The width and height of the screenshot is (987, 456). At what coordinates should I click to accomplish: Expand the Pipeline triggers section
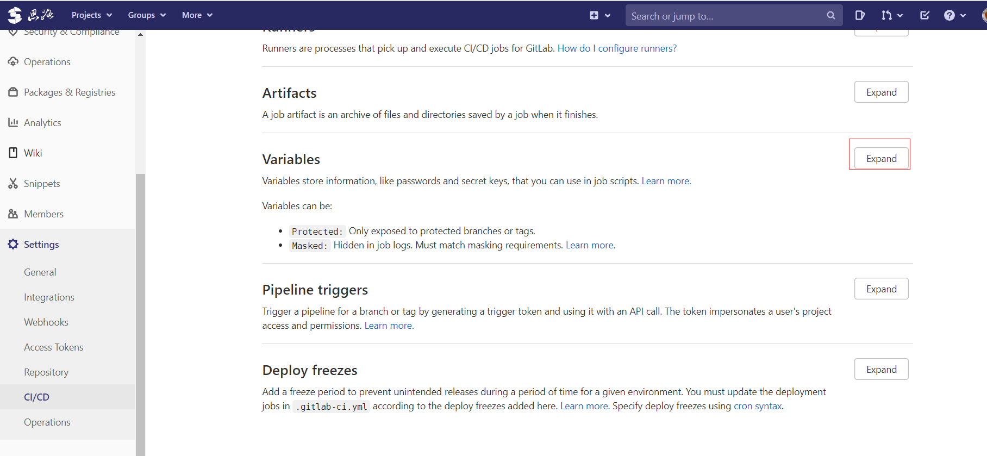[881, 289]
